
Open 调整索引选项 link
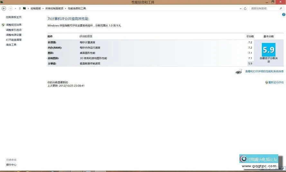(14, 30)
